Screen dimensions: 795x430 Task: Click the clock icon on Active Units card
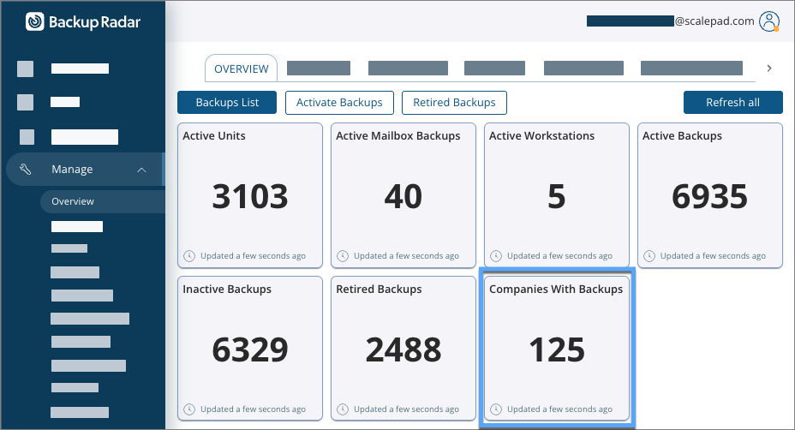189,256
